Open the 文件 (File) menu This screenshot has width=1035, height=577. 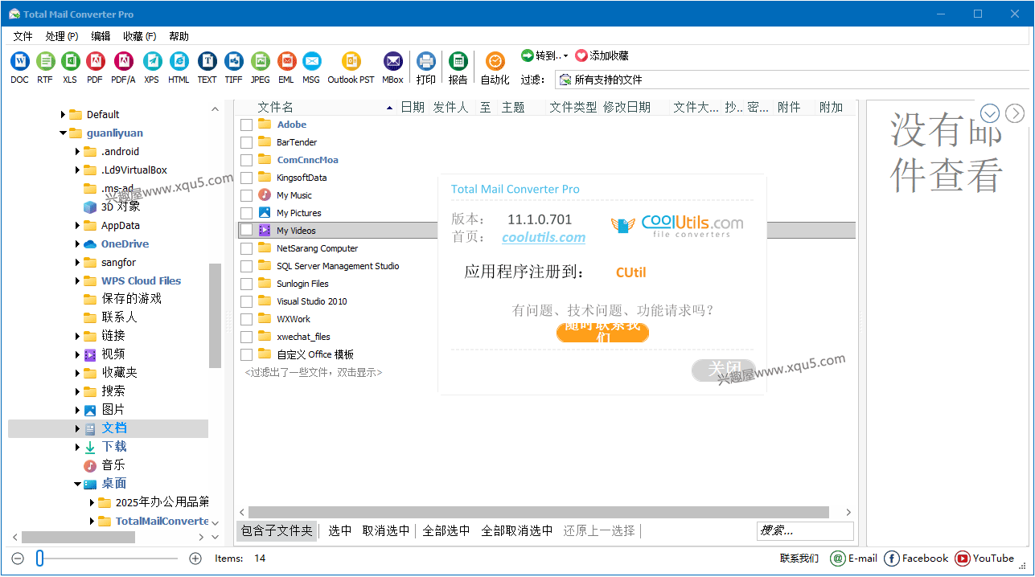(x=23, y=36)
